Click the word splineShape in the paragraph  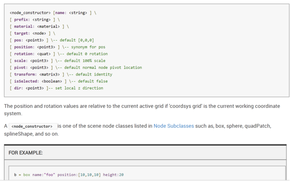coord(17,134)
